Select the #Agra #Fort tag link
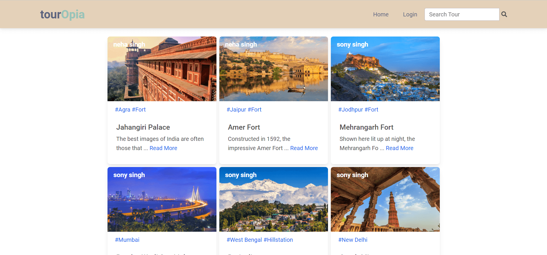The height and width of the screenshot is (255, 547). click(x=130, y=110)
